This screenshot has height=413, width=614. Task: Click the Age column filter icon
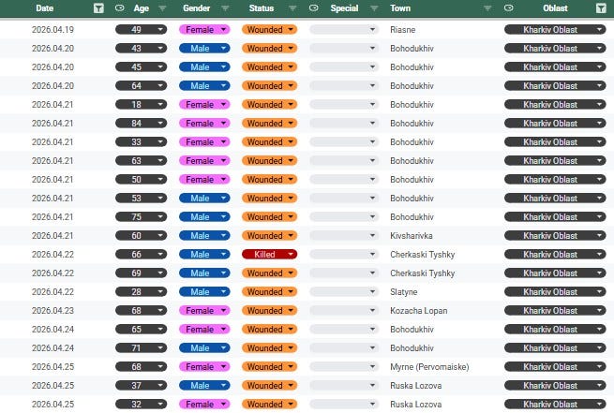162,8
